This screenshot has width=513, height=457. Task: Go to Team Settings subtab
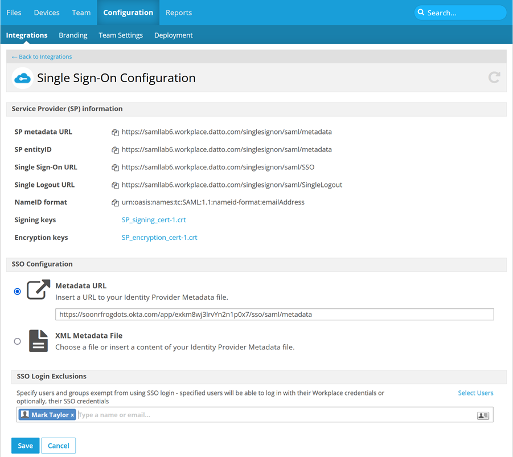click(121, 35)
